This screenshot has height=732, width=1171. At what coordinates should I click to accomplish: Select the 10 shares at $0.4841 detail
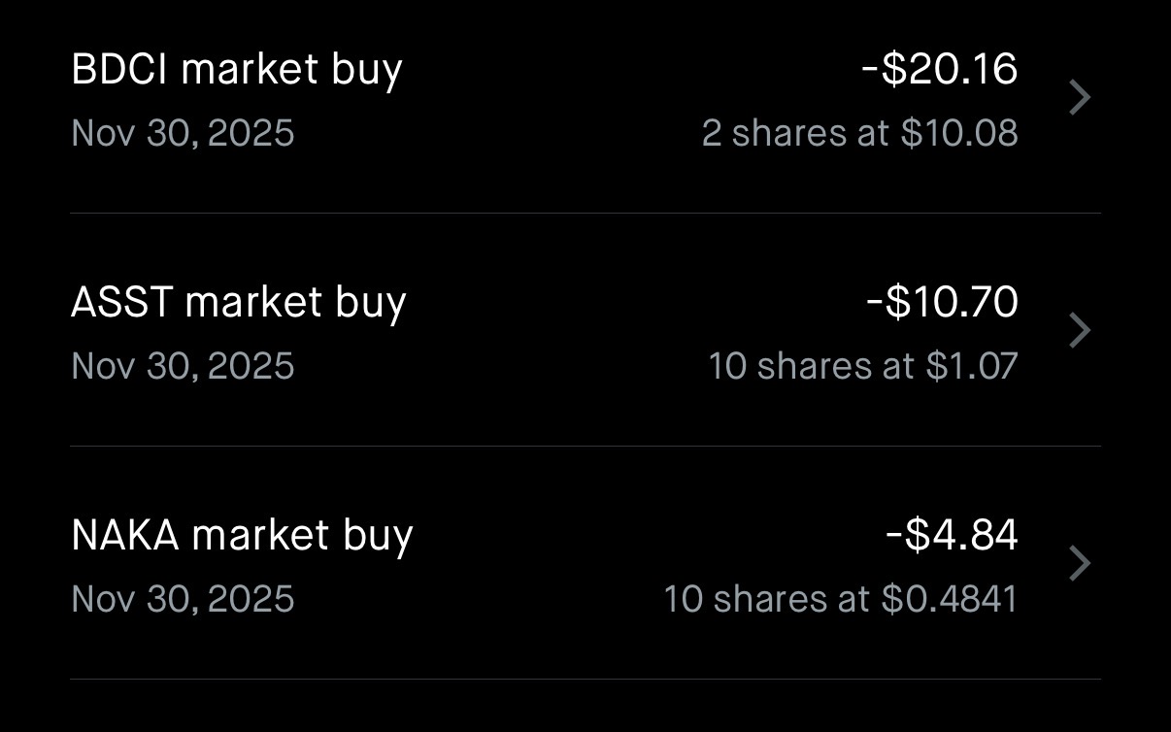pyautogui.click(x=840, y=599)
